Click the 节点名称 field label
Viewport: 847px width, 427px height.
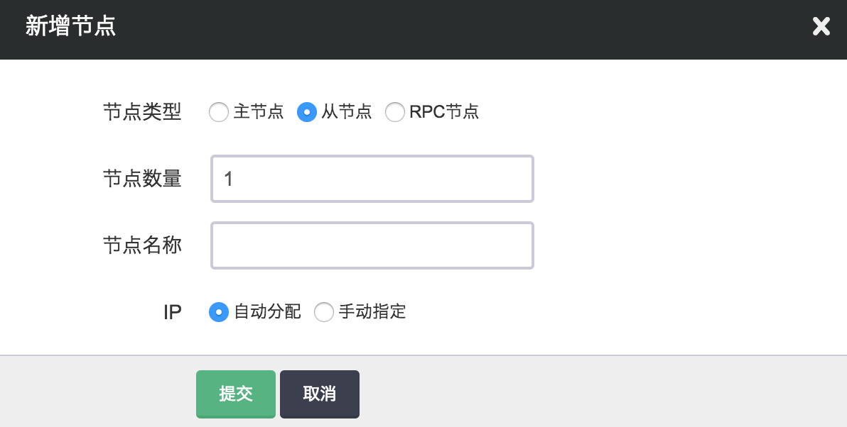(x=142, y=245)
